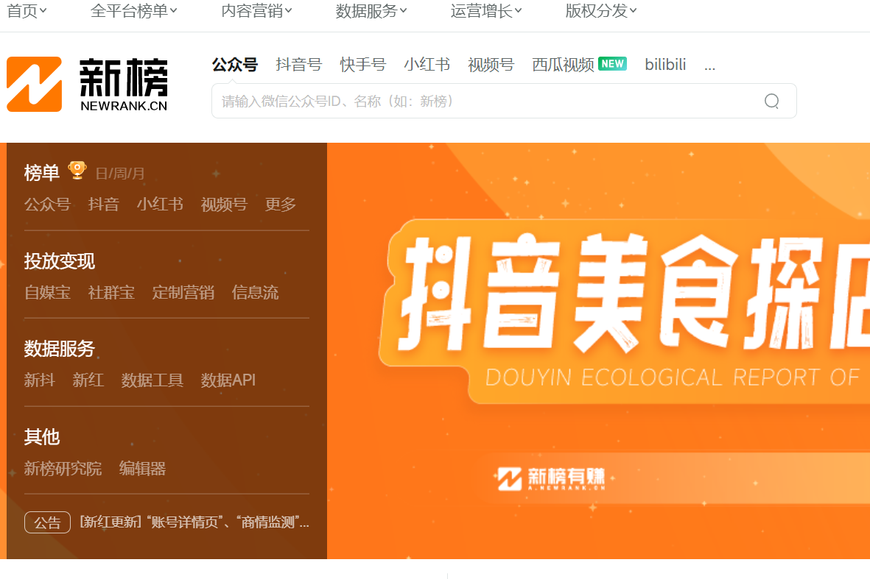Image resolution: width=870 pixels, height=579 pixels.
Task: Click the green NEW badge
Action: [612, 64]
